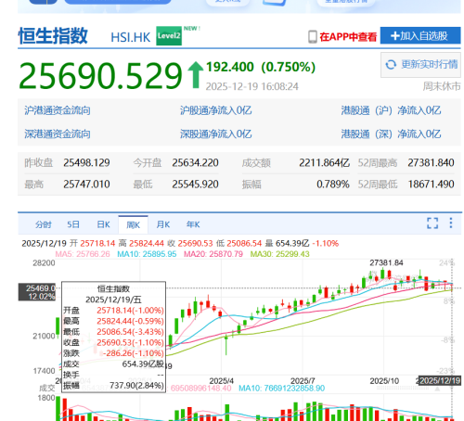Screen dimensions: 464x421
Task: Select the 5日 chart tab
Action: (x=73, y=224)
